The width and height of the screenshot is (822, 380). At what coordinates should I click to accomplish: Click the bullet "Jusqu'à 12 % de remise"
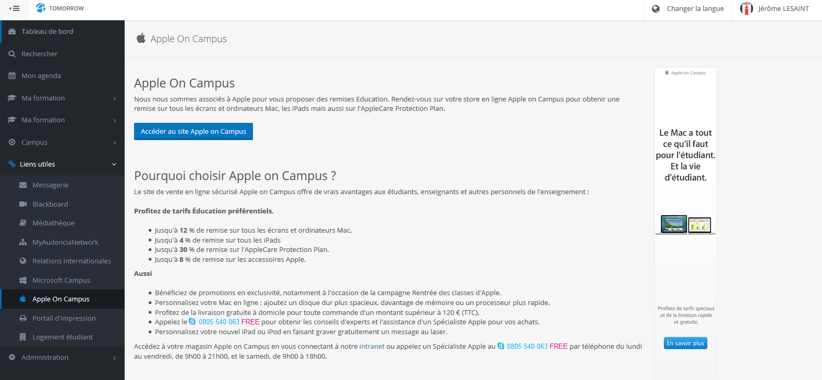[253, 230]
